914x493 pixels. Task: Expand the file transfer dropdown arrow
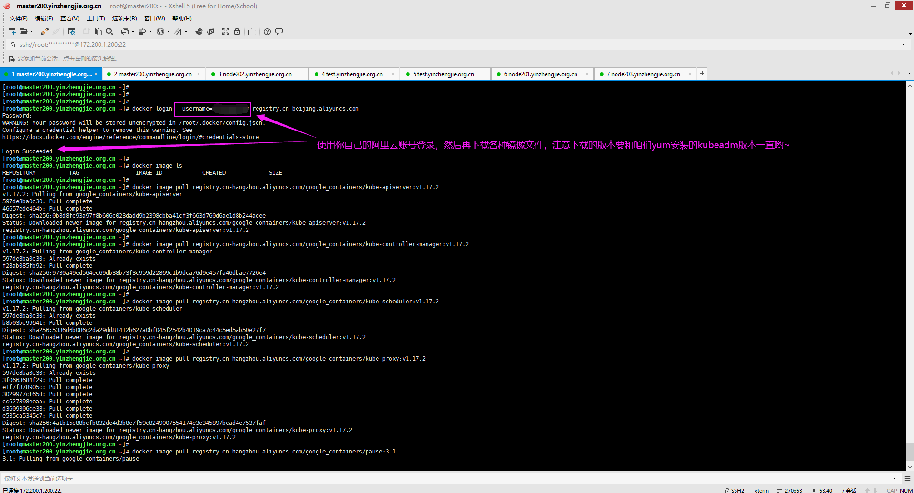point(150,32)
